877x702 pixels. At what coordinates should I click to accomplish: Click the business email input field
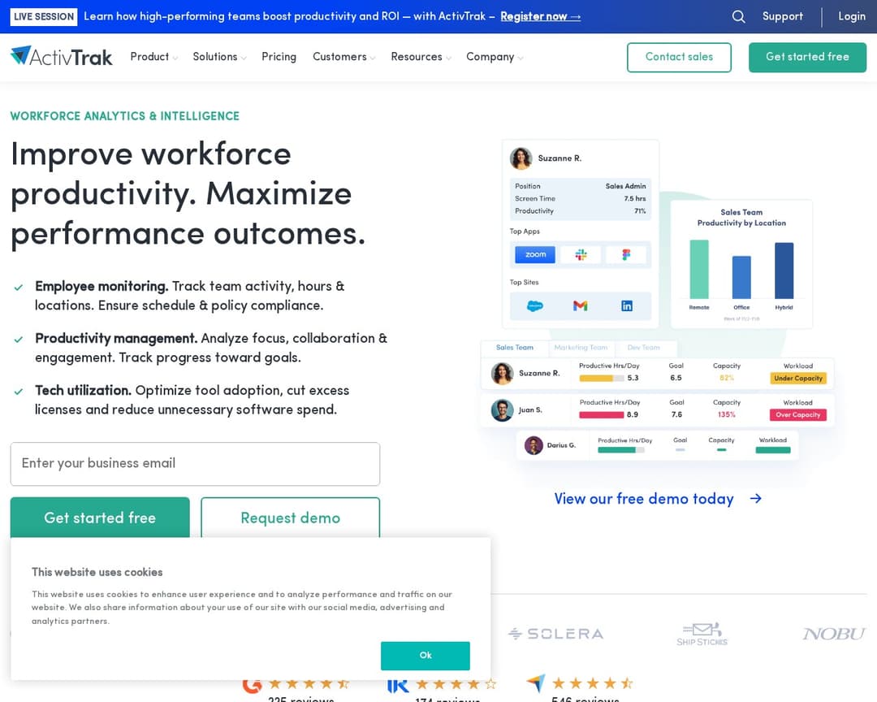pyautogui.click(x=195, y=463)
